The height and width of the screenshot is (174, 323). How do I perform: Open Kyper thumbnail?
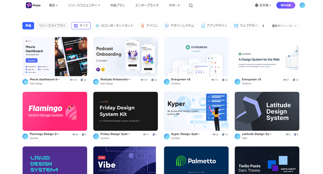coord(196,111)
